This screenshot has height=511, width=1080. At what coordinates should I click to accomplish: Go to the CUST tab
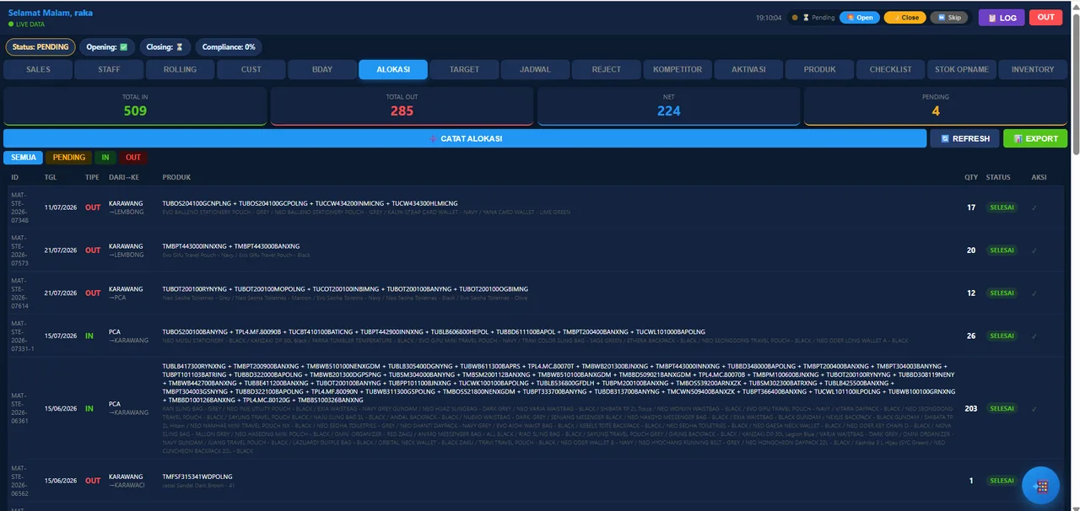point(251,69)
